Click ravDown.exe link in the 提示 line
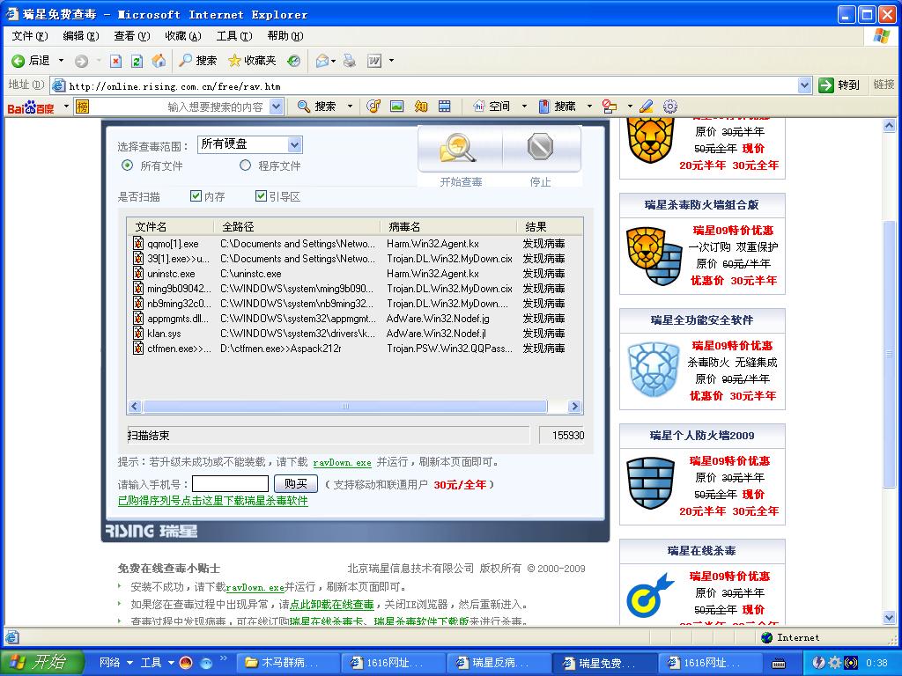The height and width of the screenshot is (676, 902). (x=343, y=462)
